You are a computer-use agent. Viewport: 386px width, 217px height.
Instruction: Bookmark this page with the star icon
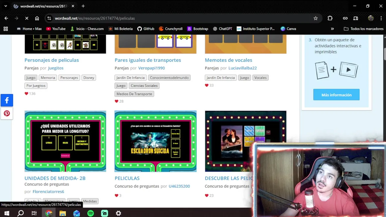(x=315, y=18)
